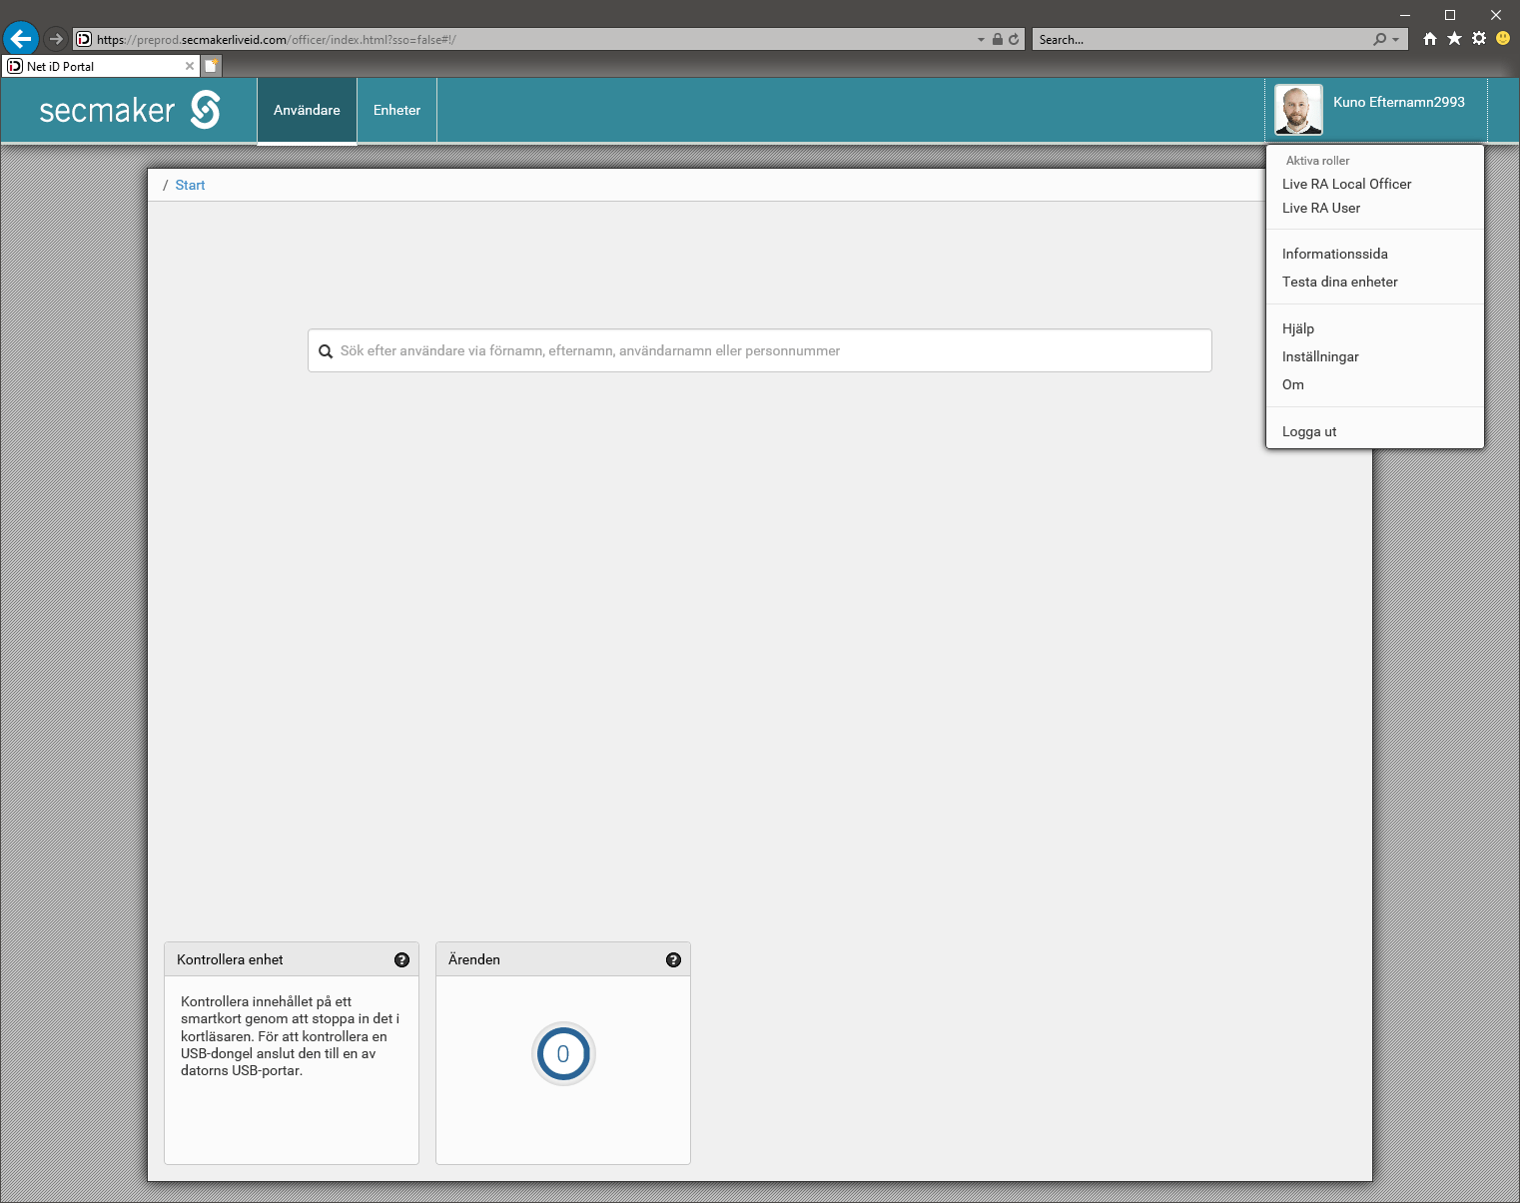Click the Ärenden counter circle
This screenshot has width=1520, height=1203.
[x=563, y=1054]
